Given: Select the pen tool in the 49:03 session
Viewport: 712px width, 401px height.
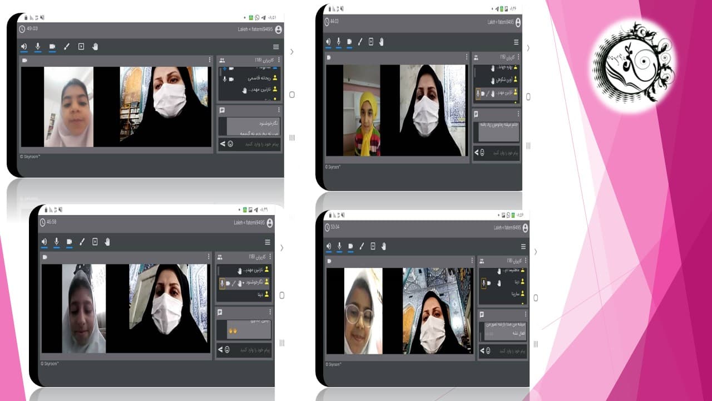Looking at the screenshot, I should (67, 47).
